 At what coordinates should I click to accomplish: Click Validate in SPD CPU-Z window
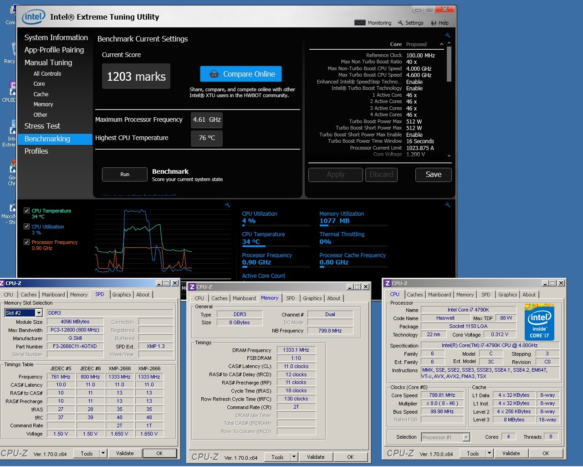point(125,453)
